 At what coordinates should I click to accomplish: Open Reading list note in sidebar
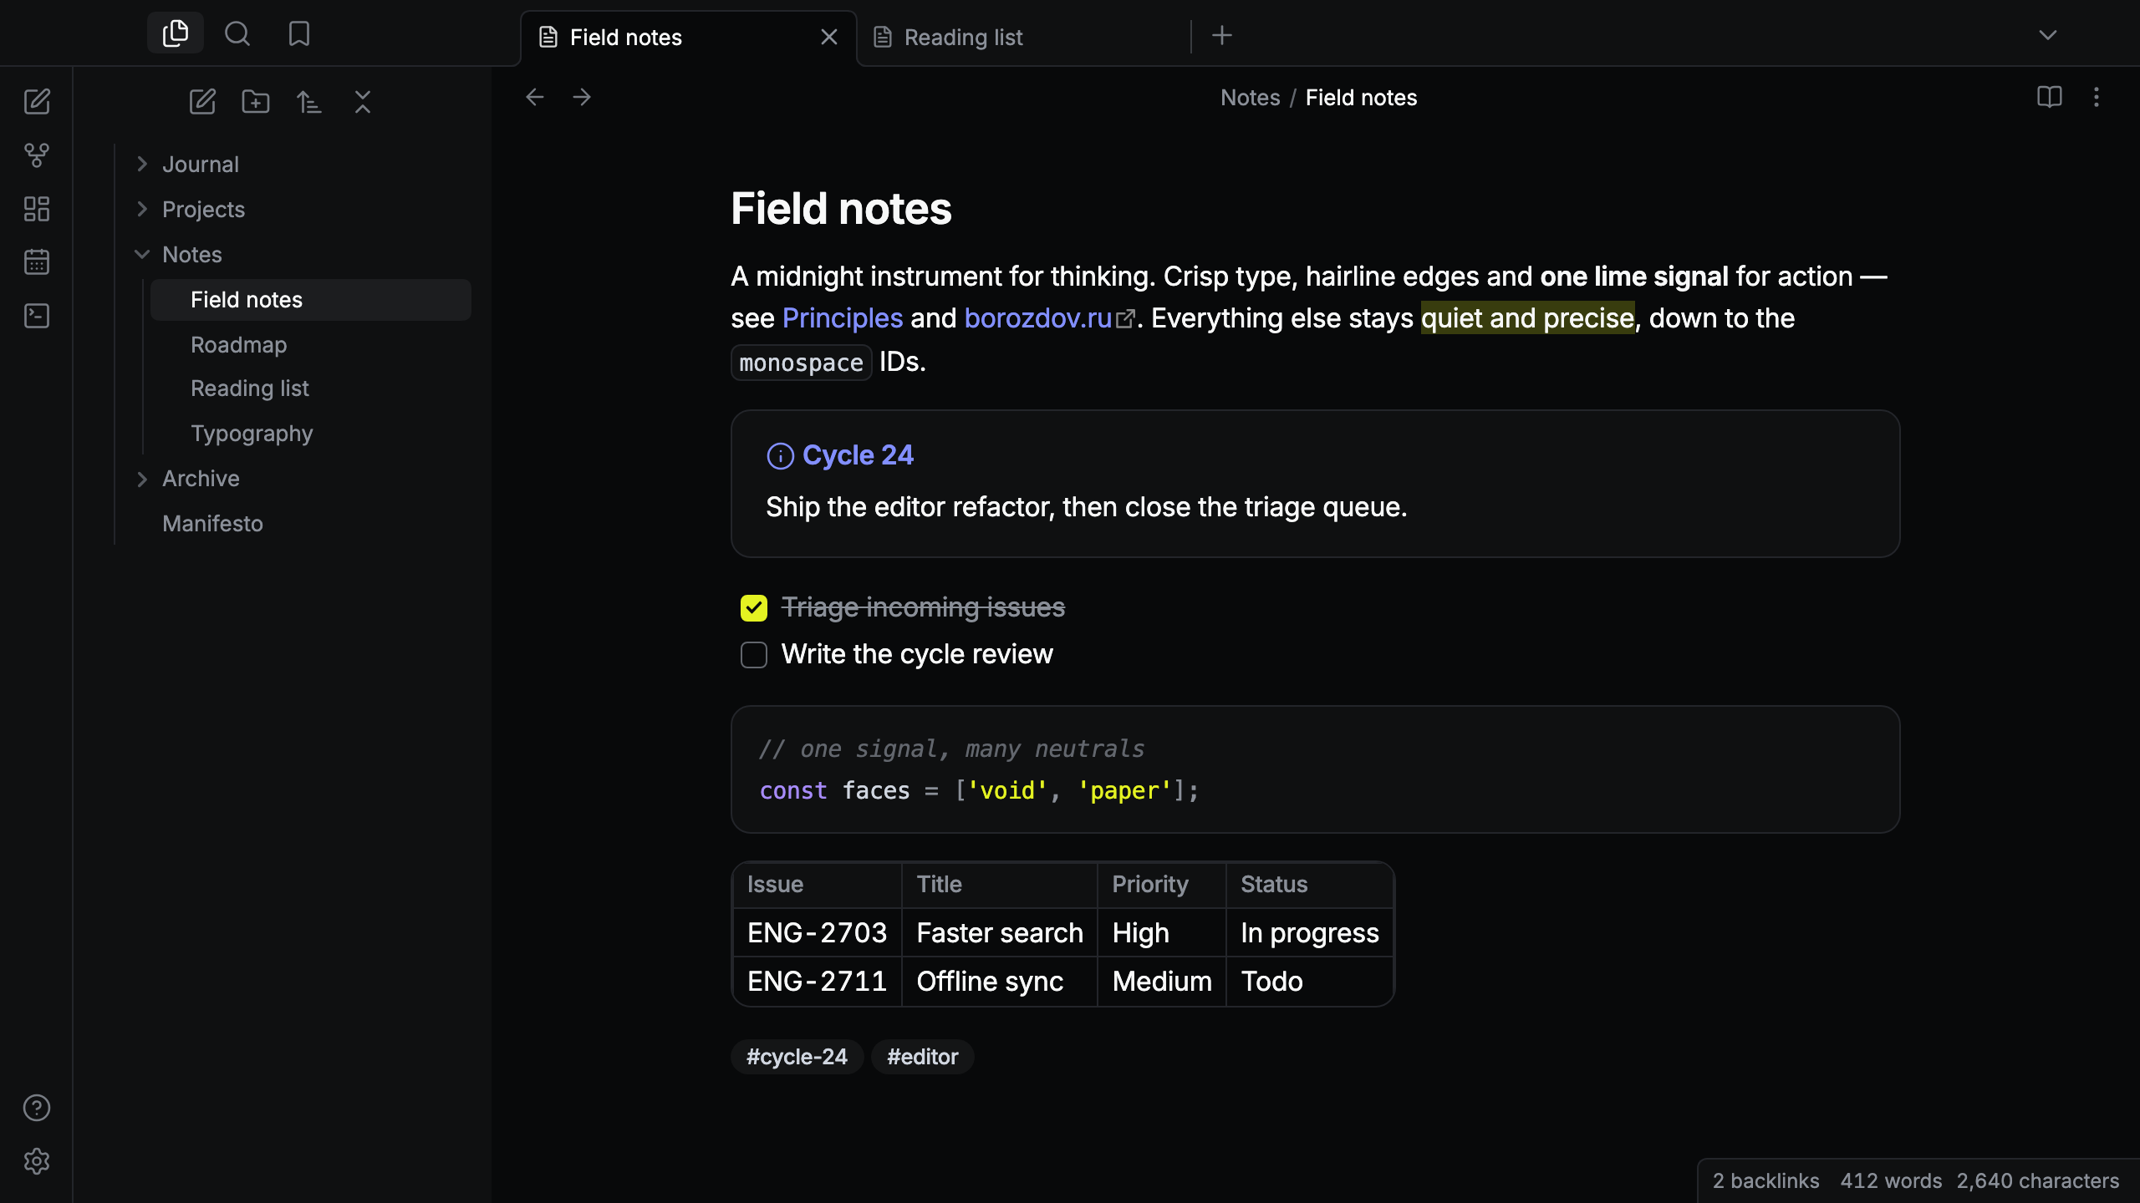(249, 388)
